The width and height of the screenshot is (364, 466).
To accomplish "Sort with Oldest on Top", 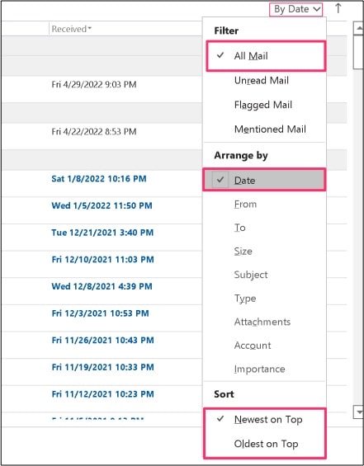I will [264, 444].
